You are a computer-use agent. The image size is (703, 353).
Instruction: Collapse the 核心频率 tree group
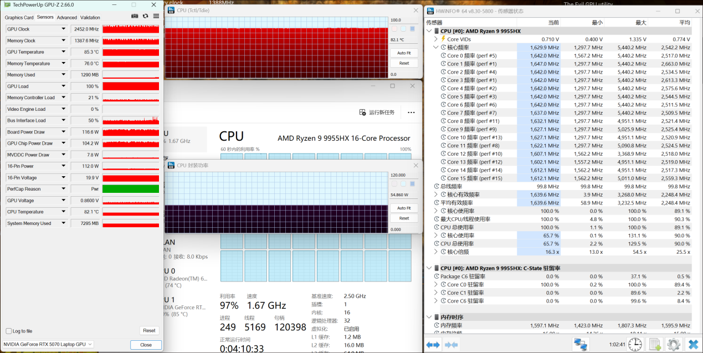click(435, 48)
